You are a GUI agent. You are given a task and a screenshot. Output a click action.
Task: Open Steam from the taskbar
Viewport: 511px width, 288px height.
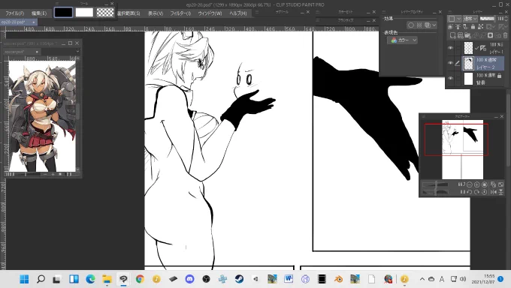pos(239,279)
